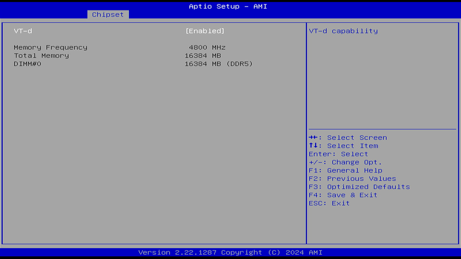Click the Select Screen arrows hint

[x=348, y=138]
